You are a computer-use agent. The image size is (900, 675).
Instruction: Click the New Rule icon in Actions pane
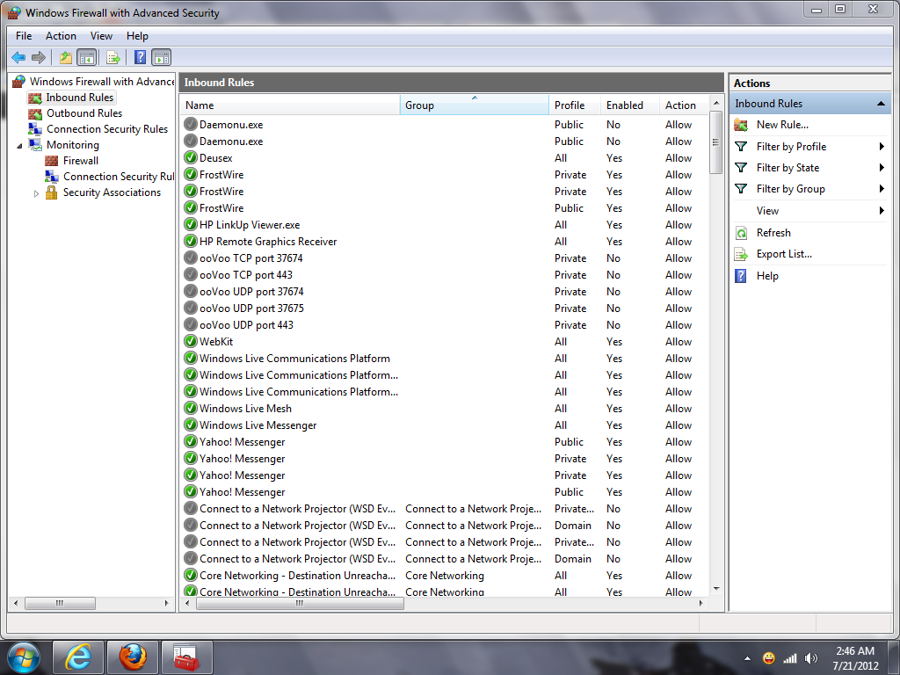pyautogui.click(x=741, y=125)
